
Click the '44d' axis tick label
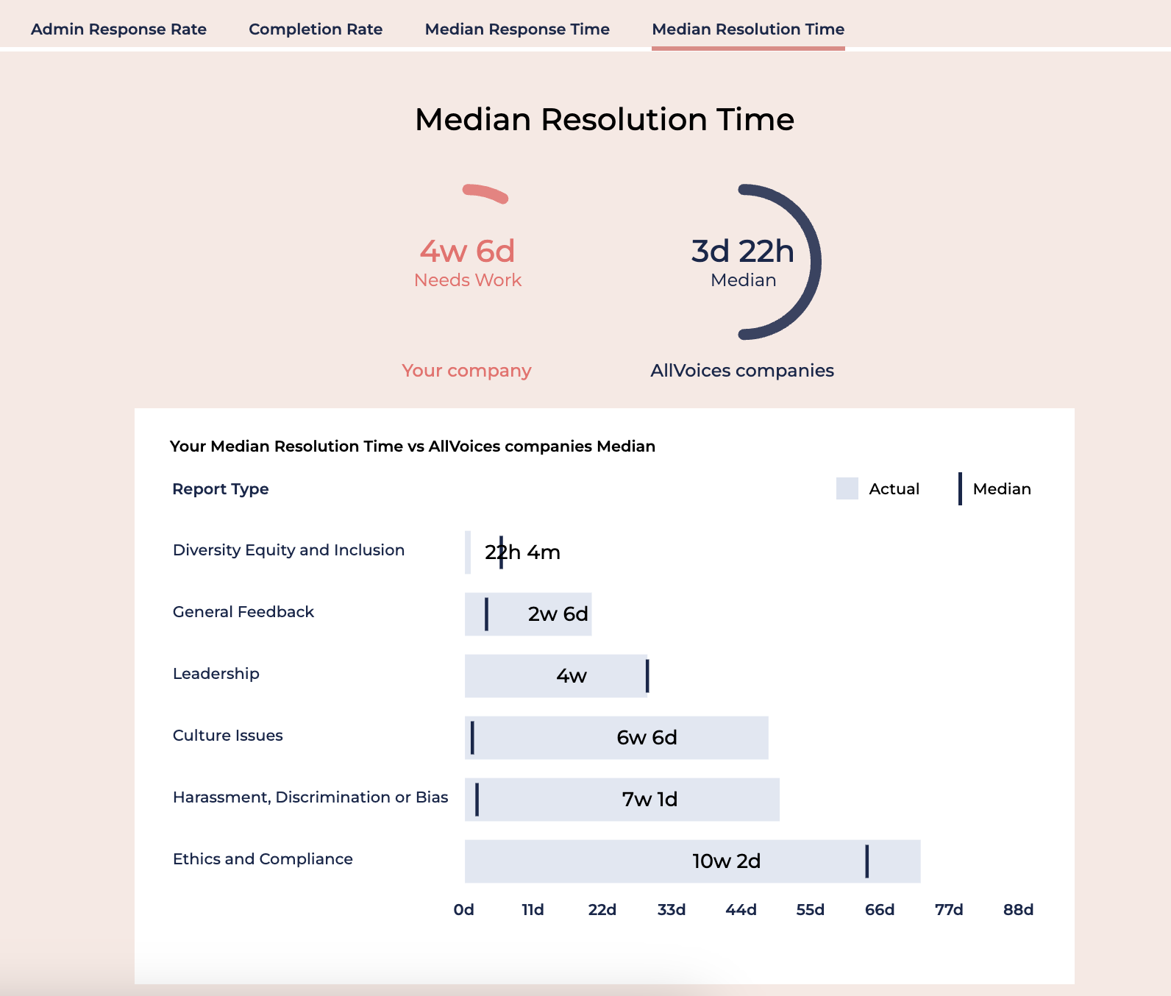tap(741, 910)
